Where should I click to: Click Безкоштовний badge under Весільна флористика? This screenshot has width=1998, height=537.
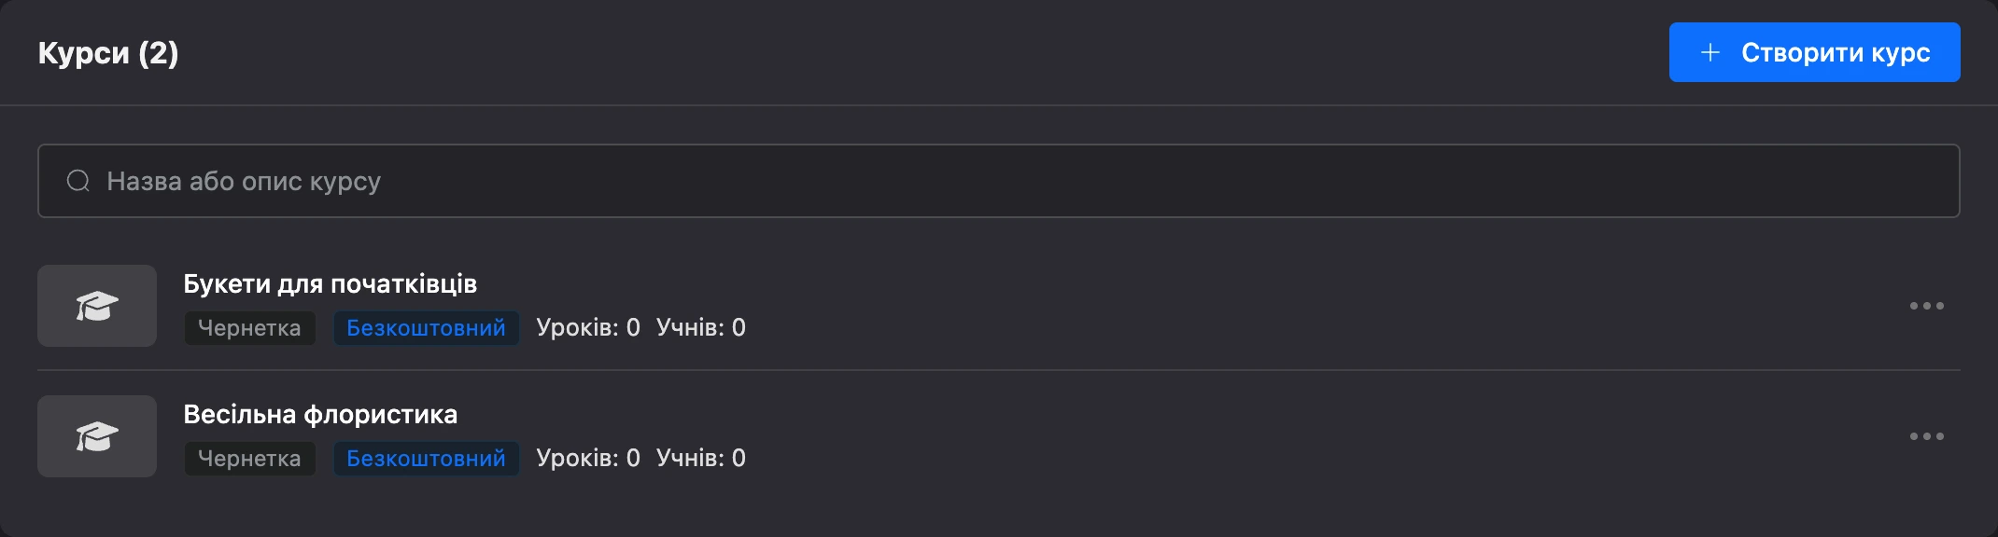point(426,459)
